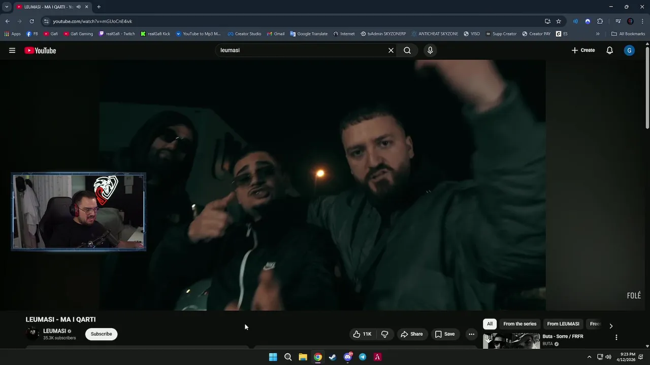Open the LEUMASI channel name link
The image size is (650, 365).
click(x=54, y=331)
